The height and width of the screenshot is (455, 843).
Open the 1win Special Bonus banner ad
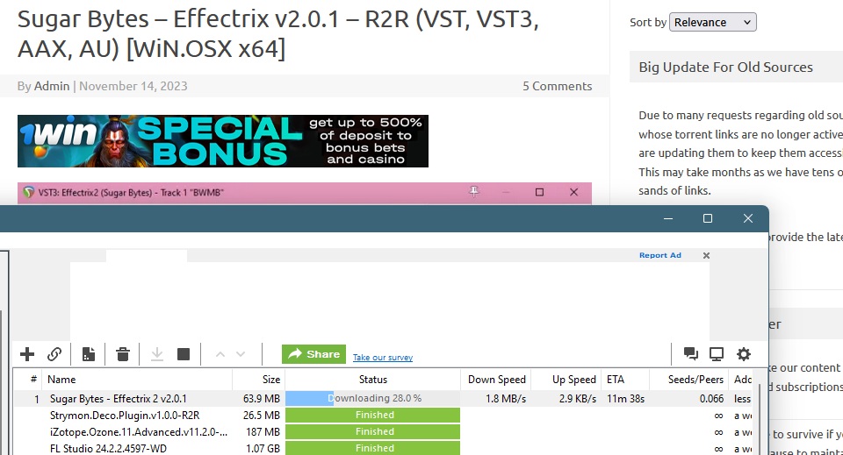(x=222, y=141)
